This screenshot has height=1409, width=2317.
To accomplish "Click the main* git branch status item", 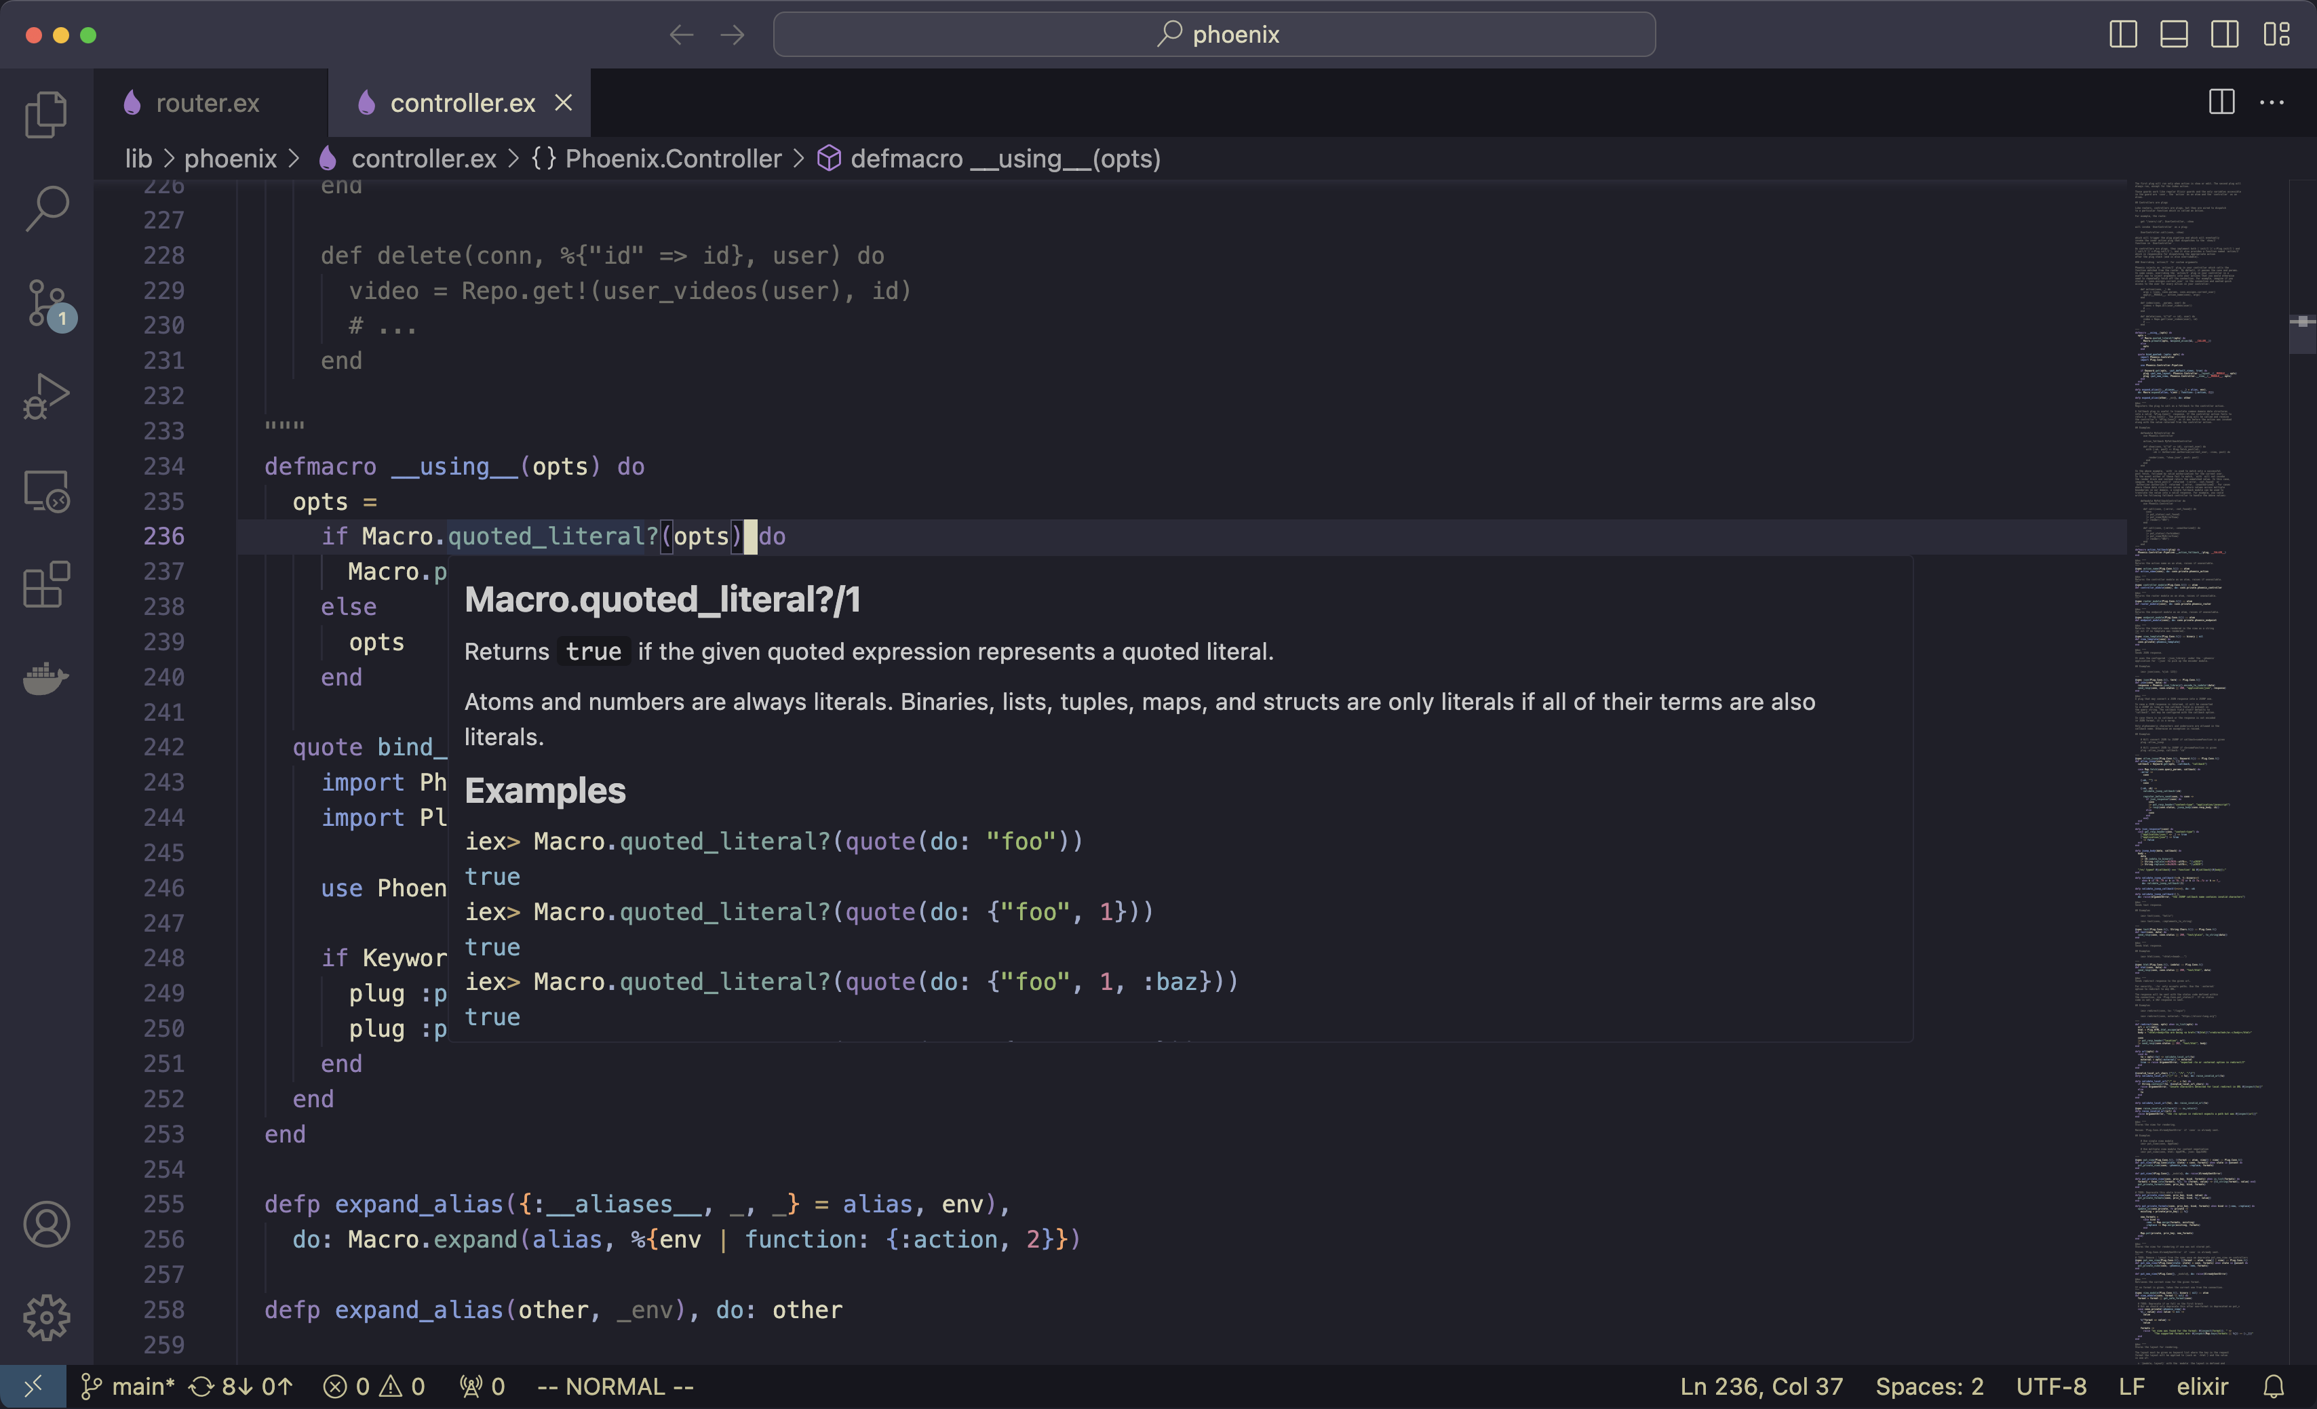I will (x=129, y=1387).
